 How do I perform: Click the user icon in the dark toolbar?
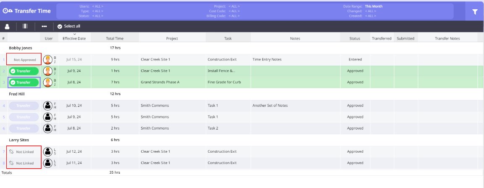(7, 26)
